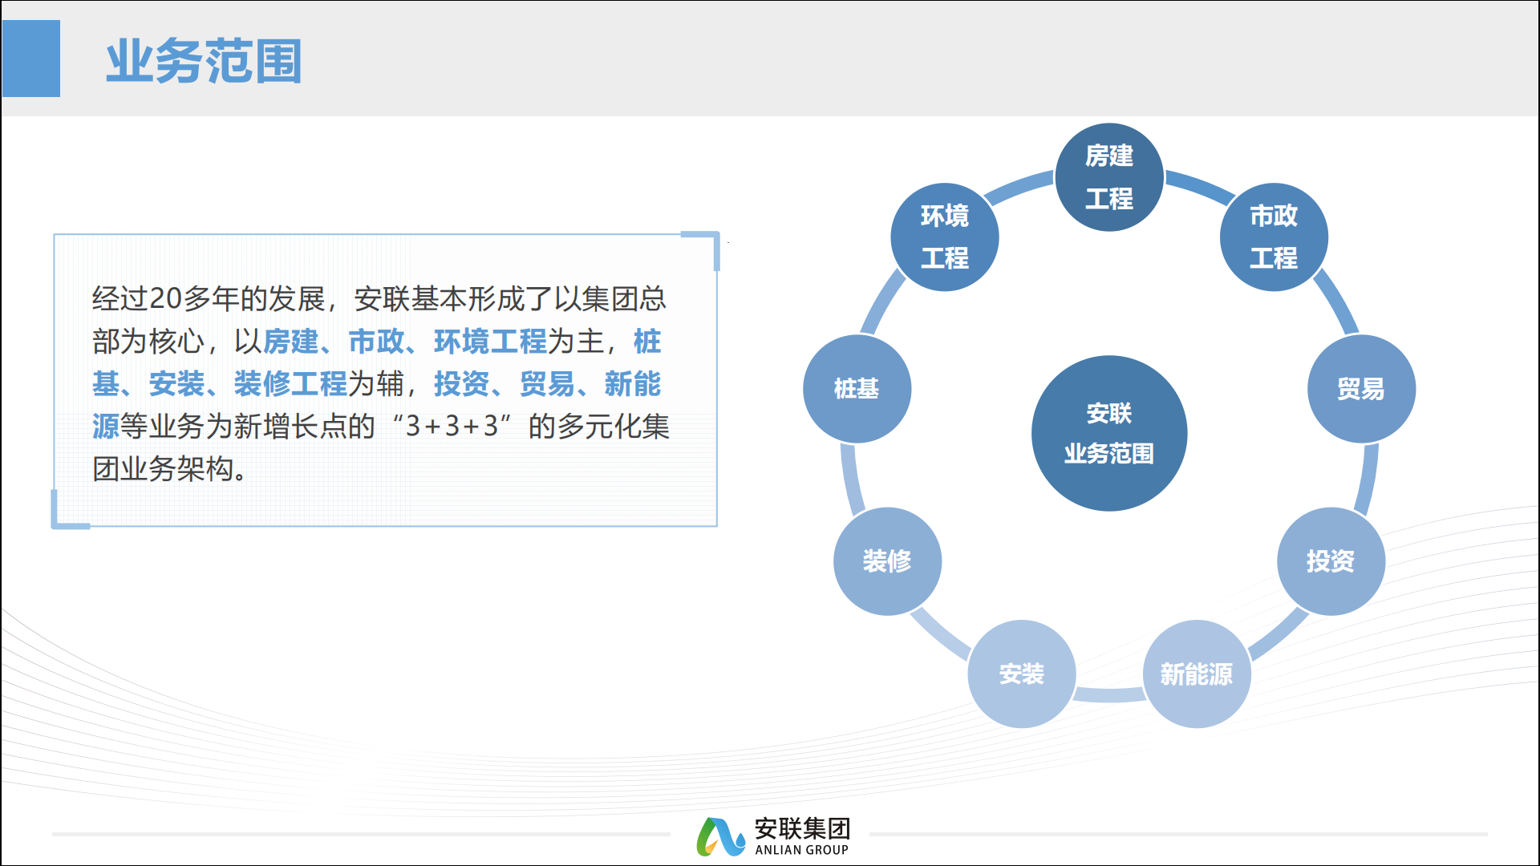Screen dimensions: 1540x866
Task: Click the highlighted 投资、贸易、新能 text
Action: point(548,384)
